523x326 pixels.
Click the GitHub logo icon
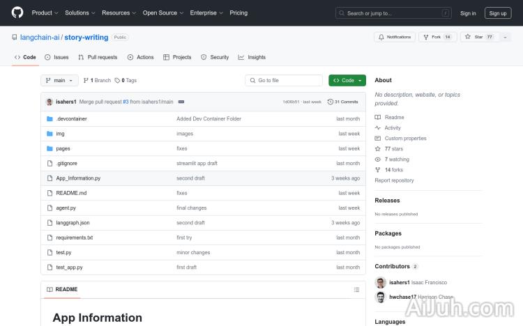tap(17, 13)
